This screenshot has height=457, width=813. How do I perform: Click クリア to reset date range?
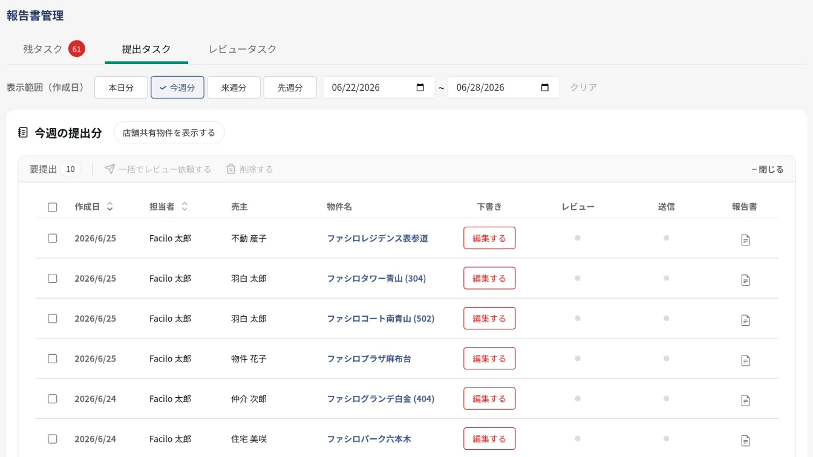584,88
